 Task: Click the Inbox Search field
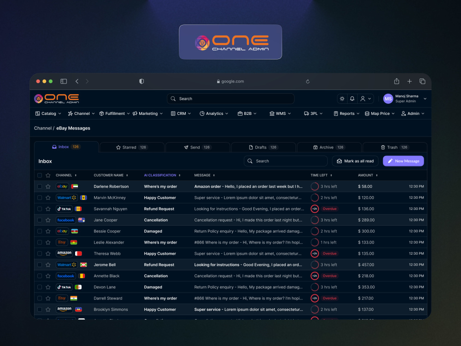point(285,161)
